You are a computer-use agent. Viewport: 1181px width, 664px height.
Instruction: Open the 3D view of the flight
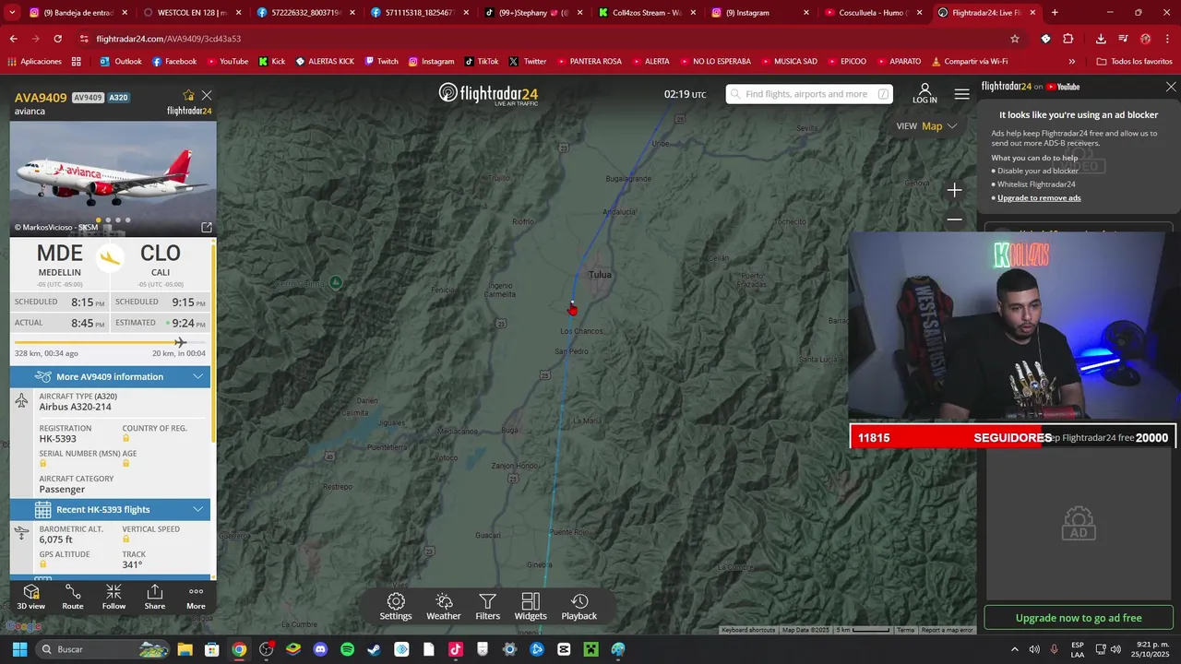click(30, 597)
